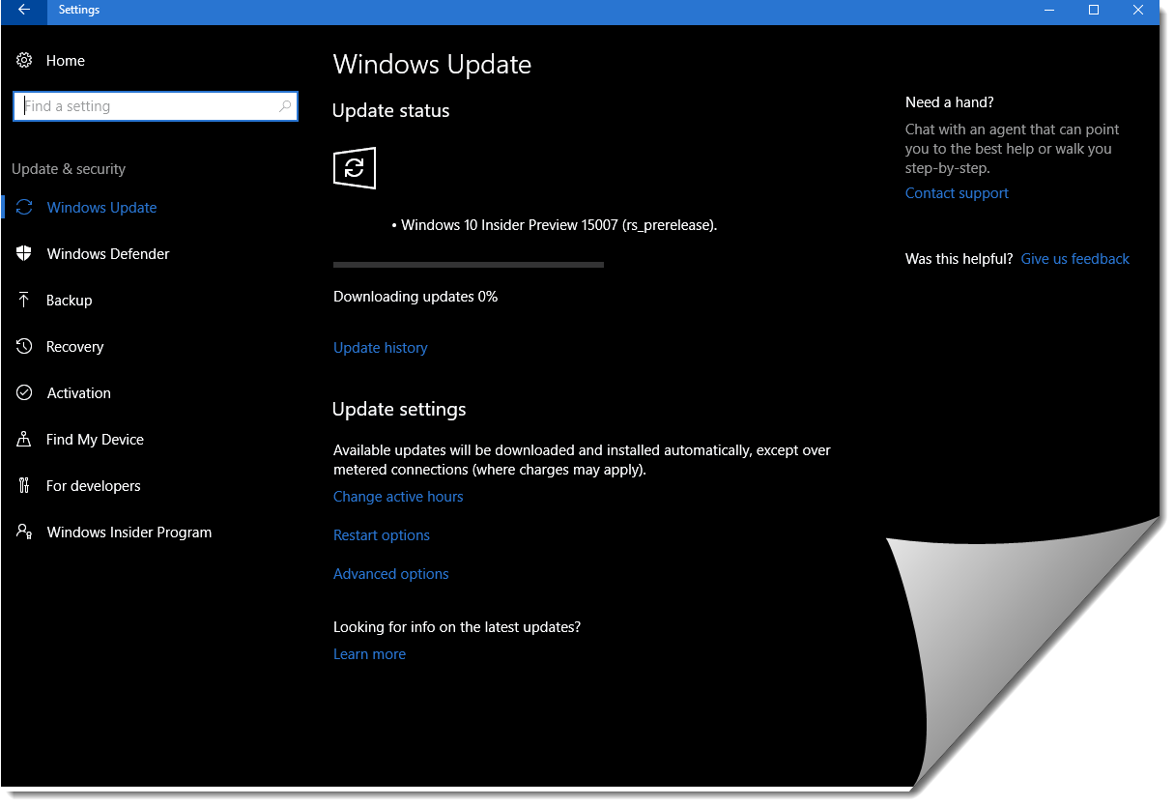Click the Windows Update page heading
Viewport: 1174px width, 806px height.
pyautogui.click(x=432, y=65)
